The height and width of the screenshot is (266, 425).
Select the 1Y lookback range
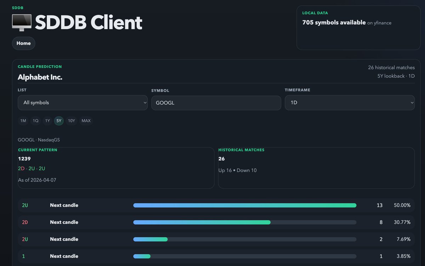47,121
